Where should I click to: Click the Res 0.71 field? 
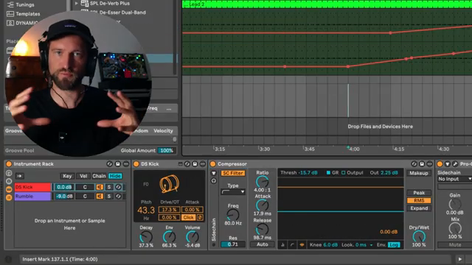coord(233,244)
